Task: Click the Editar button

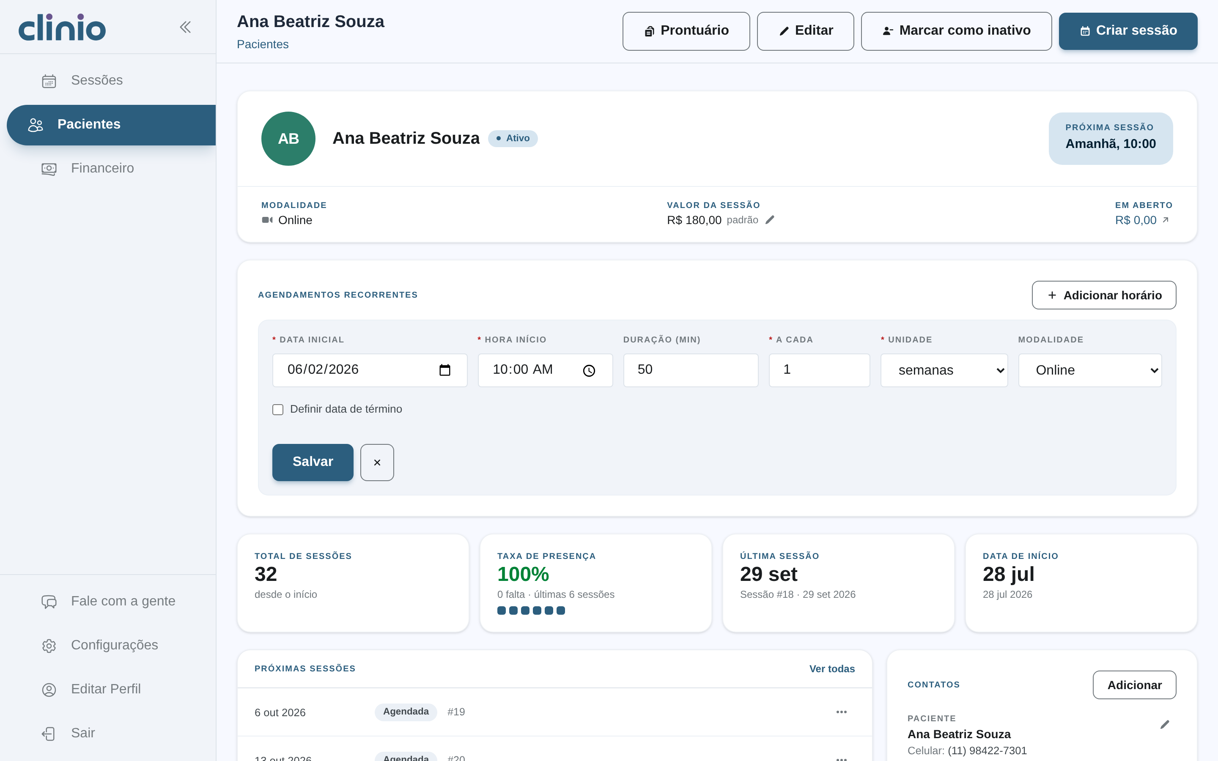Action: (805, 31)
